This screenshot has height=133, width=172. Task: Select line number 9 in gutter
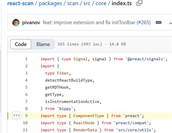(26, 116)
